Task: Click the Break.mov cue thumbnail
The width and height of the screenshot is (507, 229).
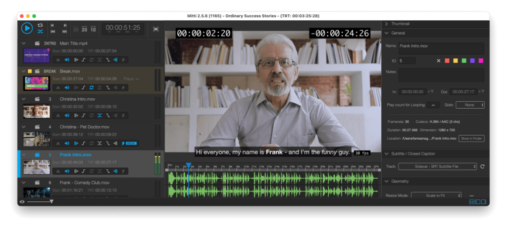Action: [x=37, y=83]
